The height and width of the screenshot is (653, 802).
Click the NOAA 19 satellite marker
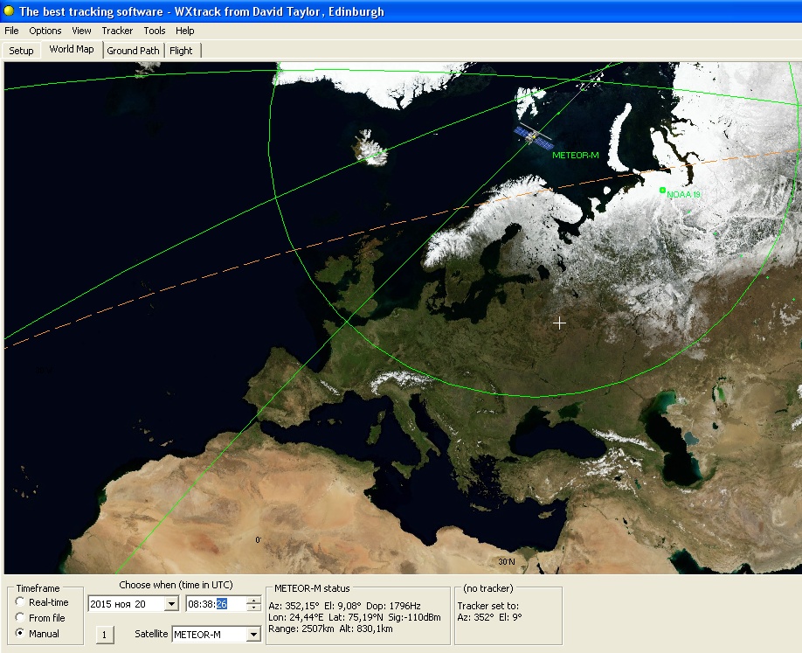tap(662, 191)
